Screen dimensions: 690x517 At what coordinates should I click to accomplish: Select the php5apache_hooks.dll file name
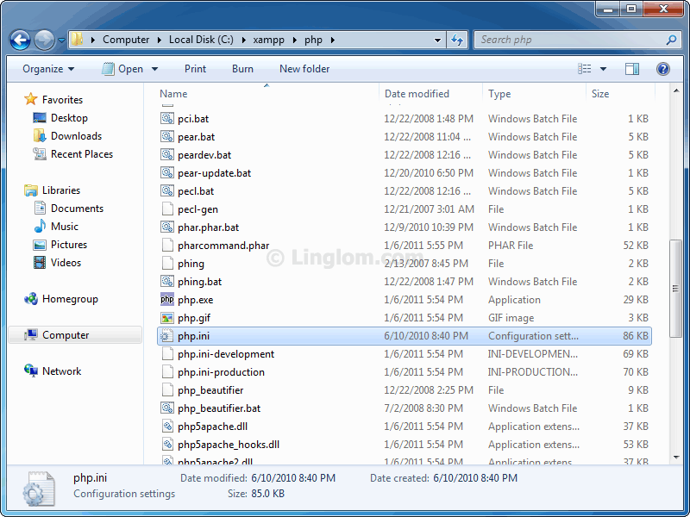click(x=229, y=445)
